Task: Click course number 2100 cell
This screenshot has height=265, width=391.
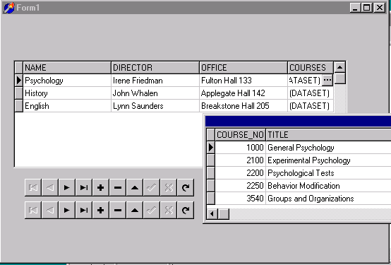Action: 240,160
